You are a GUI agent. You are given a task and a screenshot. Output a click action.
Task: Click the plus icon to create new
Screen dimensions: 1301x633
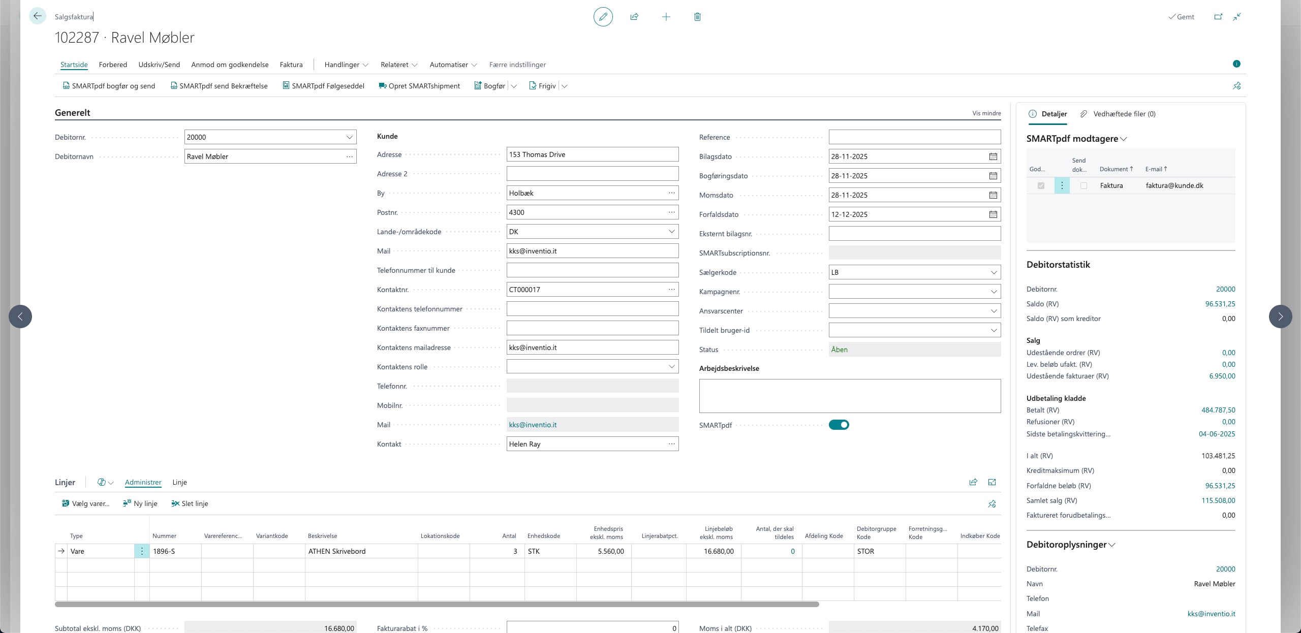click(x=666, y=17)
